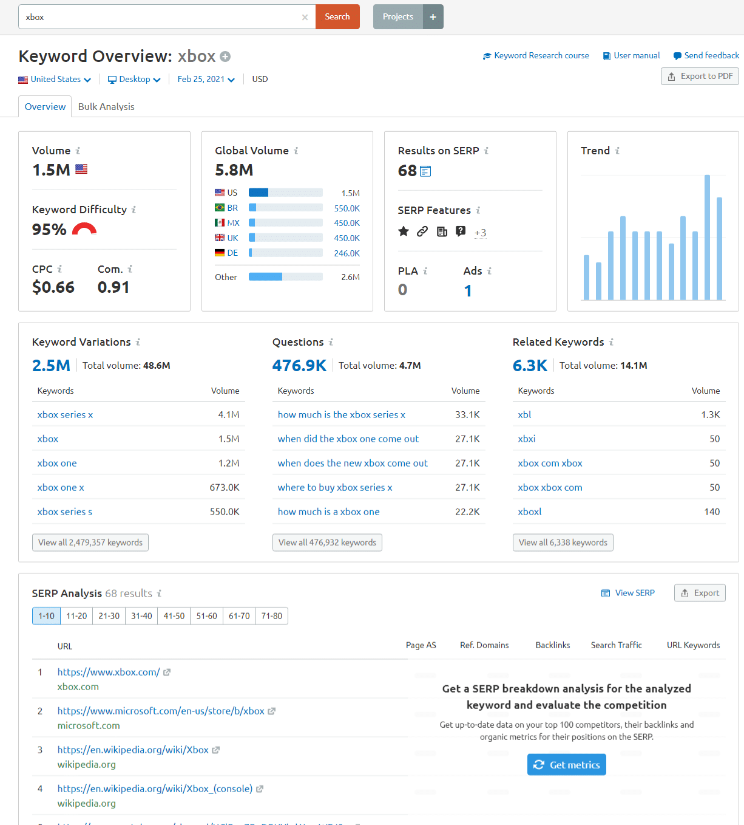This screenshot has width=744, height=825.
Task: Select SERP results page 1-10
Action: 46,616
